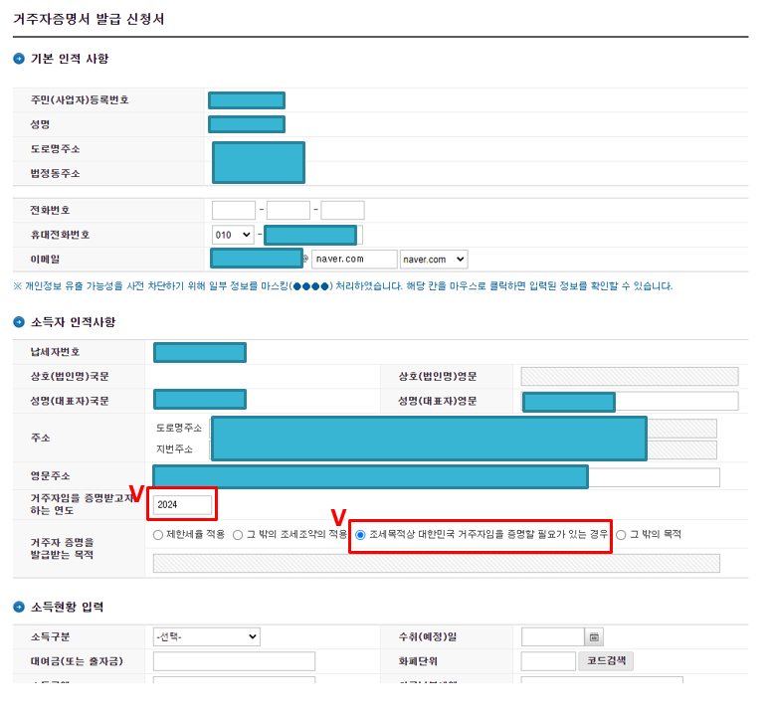The width and height of the screenshot is (772, 712).
Task: Click the 지번주소 label in 주소 row
Action: [x=174, y=449]
